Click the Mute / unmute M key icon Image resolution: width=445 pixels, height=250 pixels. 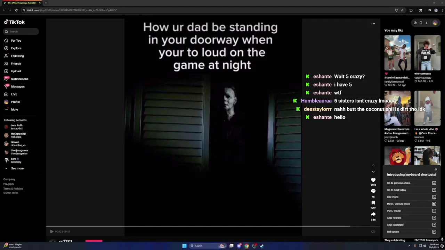click(x=434, y=204)
